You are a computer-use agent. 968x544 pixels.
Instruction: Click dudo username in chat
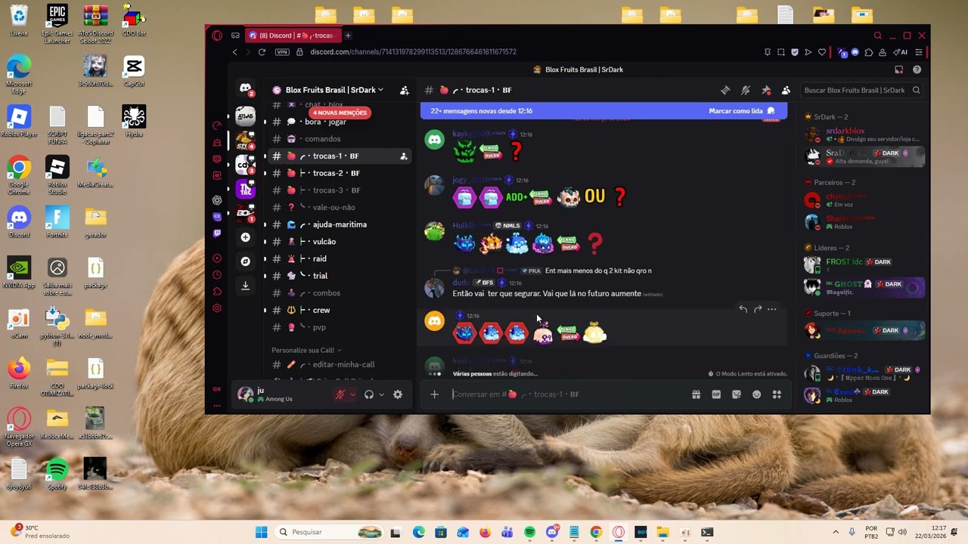click(461, 283)
